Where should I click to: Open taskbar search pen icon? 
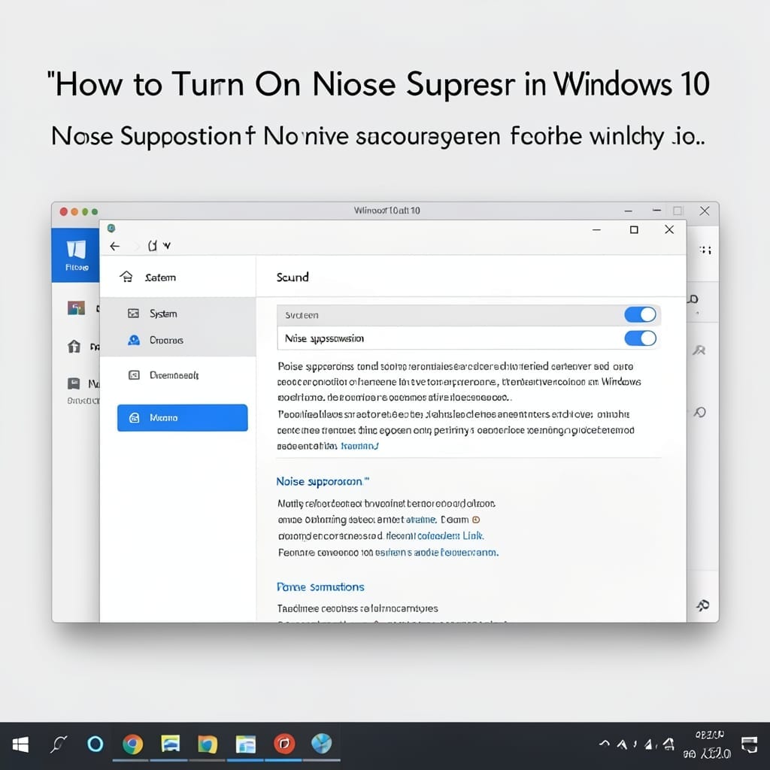(x=59, y=744)
